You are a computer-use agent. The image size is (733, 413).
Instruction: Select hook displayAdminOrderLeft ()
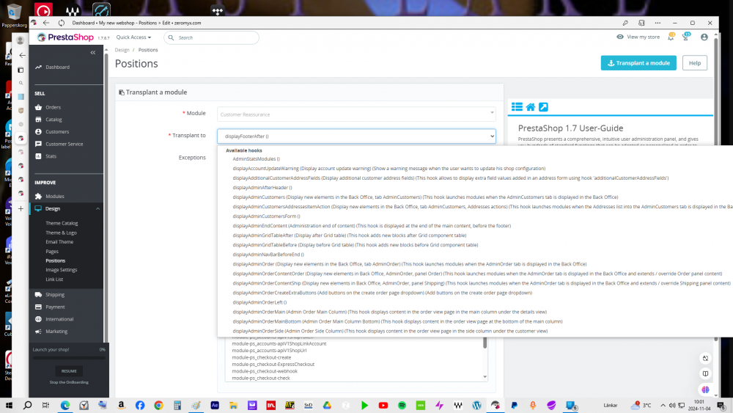click(259, 302)
